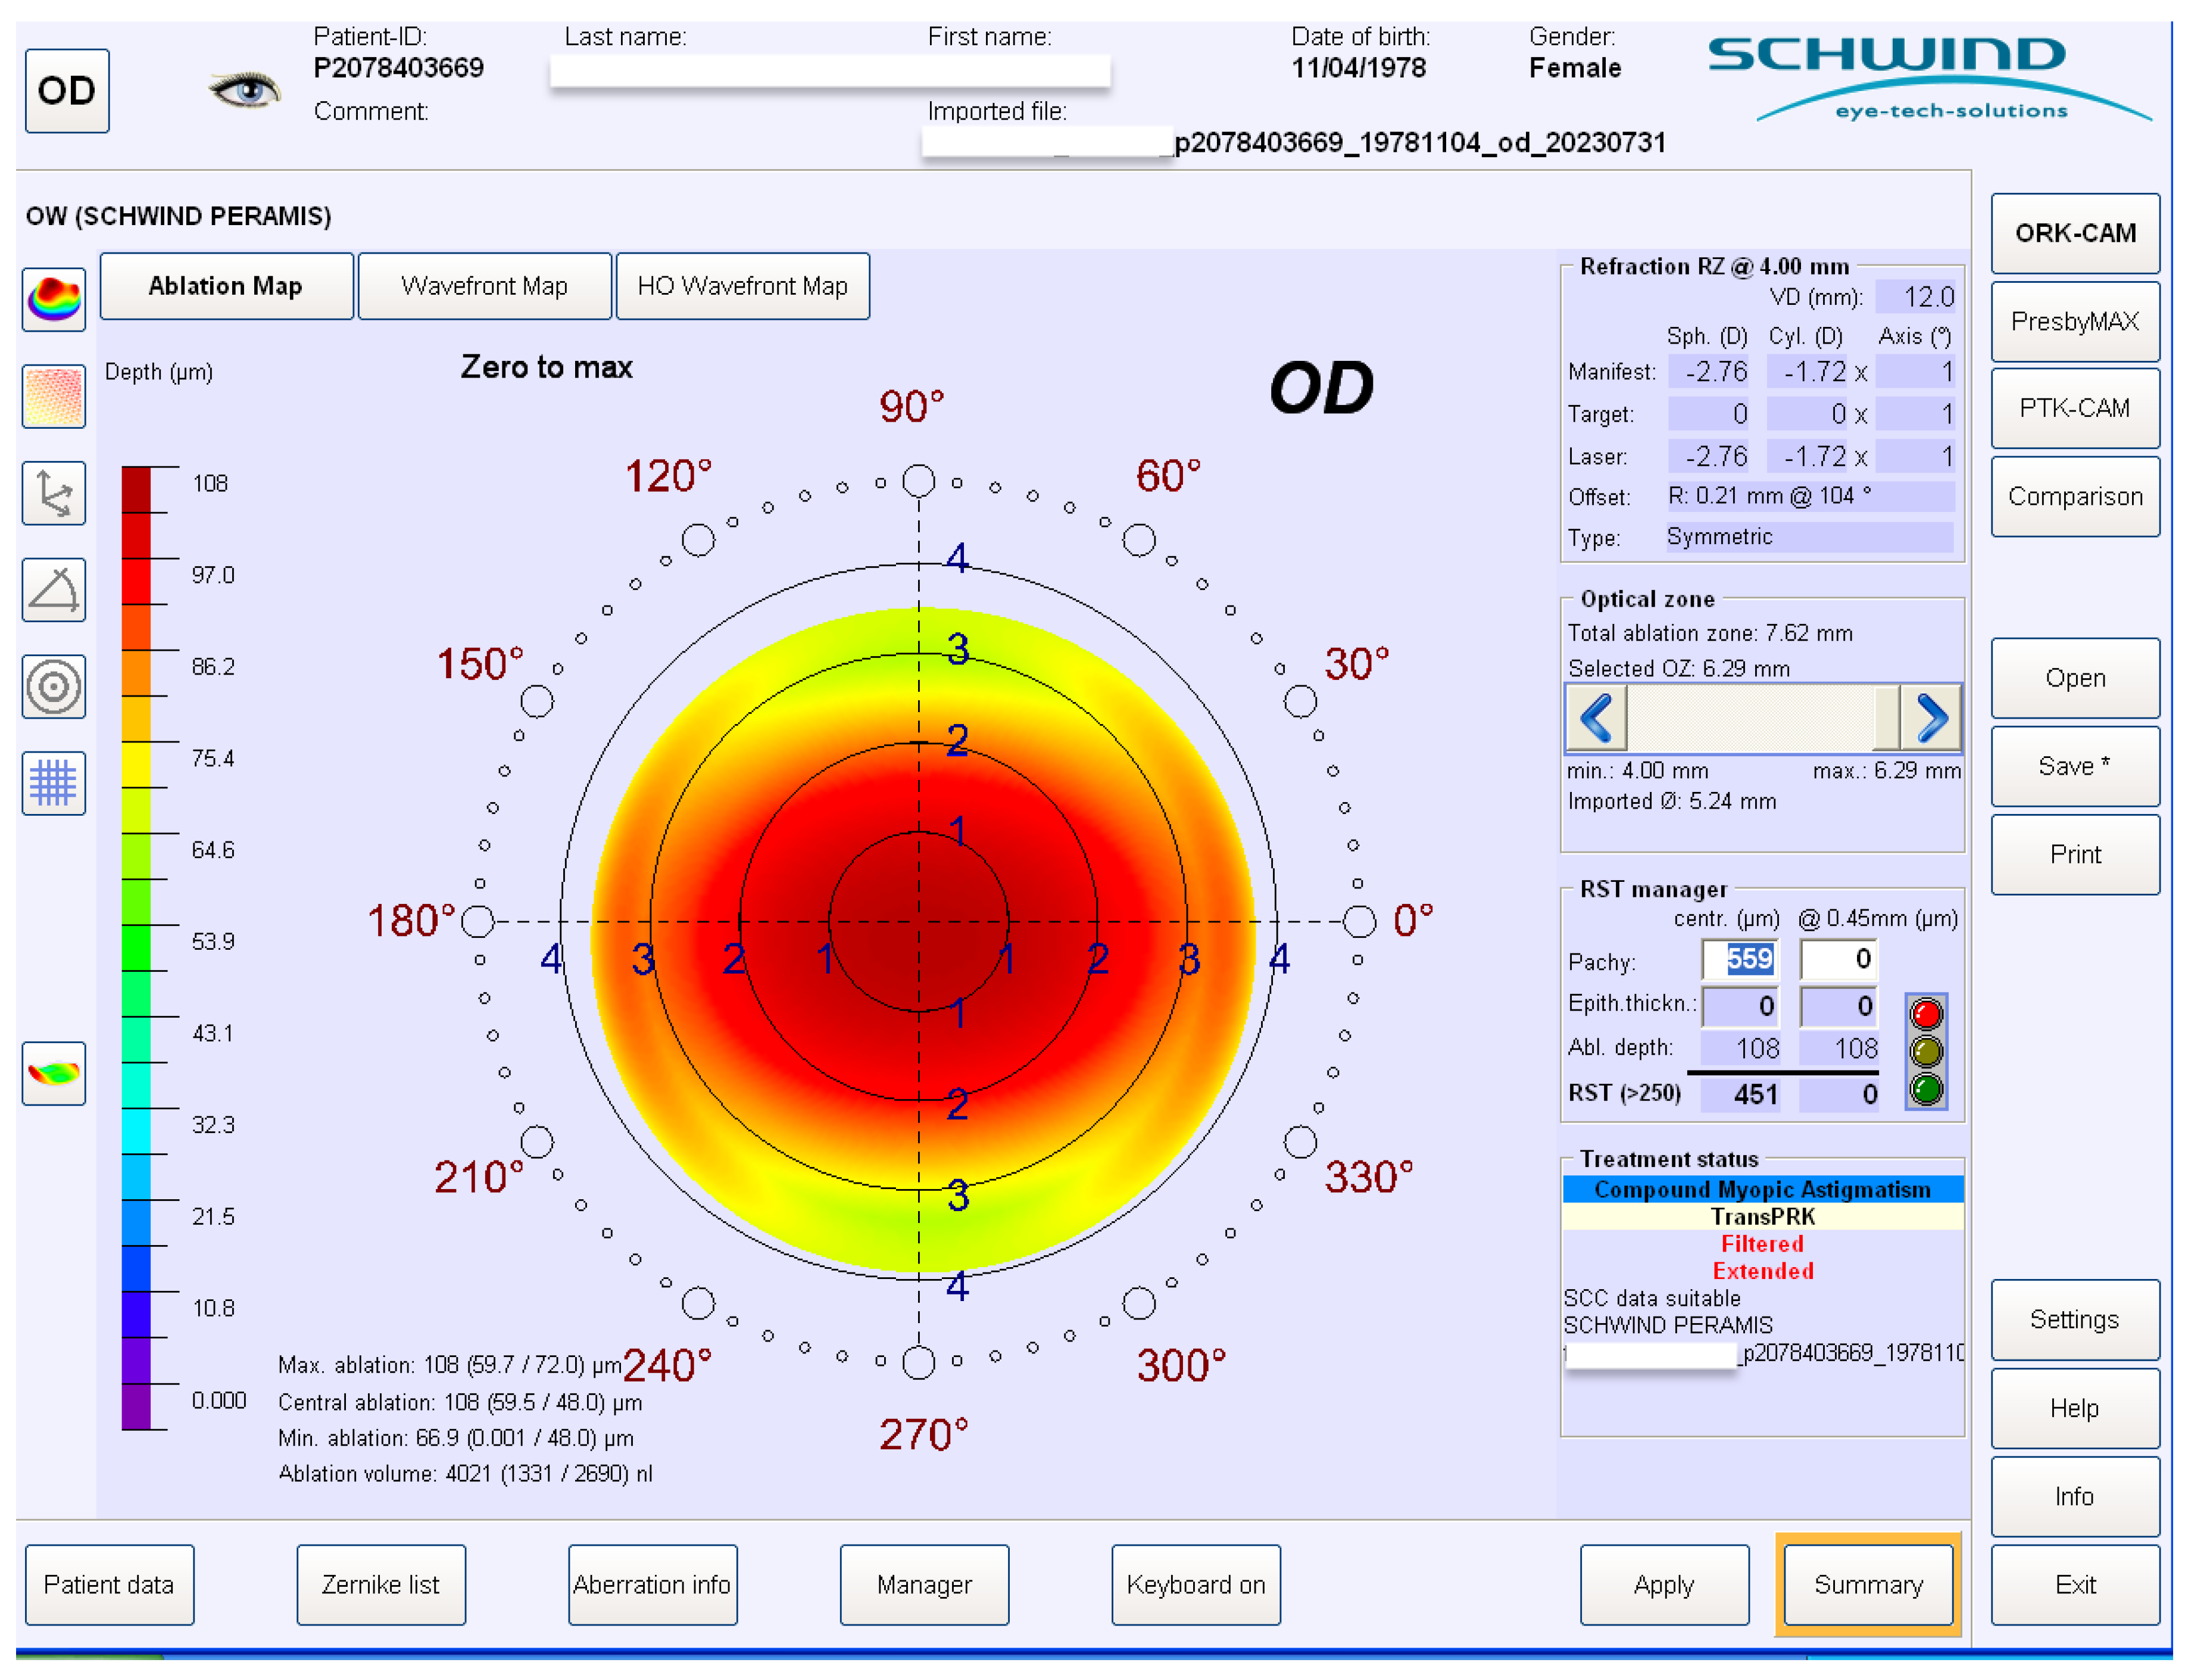Increase optical zone with right arrow
This screenshot has height=1675, width=2188.
(1931, 718)
